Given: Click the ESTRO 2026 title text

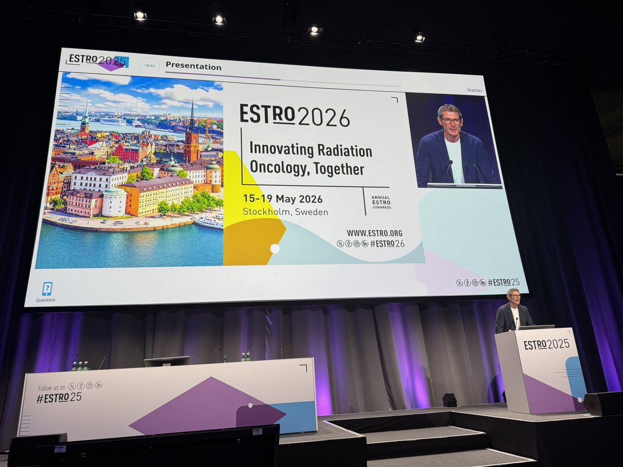Looking at the screenshot, I should pos(294,115).
